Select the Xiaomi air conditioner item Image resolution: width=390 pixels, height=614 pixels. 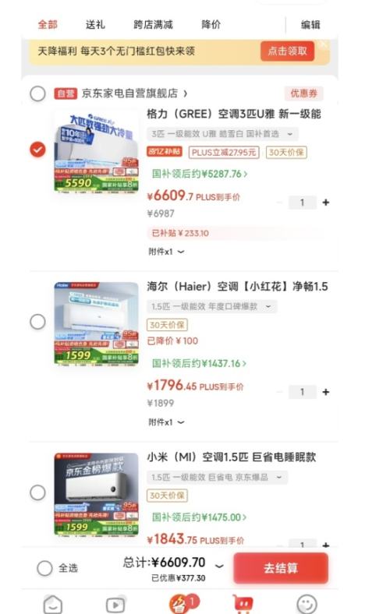pyautogui.click(x=38, y=492)
